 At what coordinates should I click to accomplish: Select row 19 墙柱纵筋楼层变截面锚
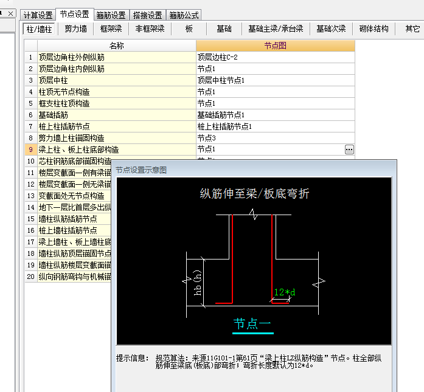click(74, 265)
